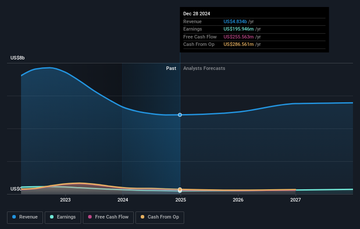Click the 2024 x-axis label
360x229 pixels.
click(x=123, y=200)
